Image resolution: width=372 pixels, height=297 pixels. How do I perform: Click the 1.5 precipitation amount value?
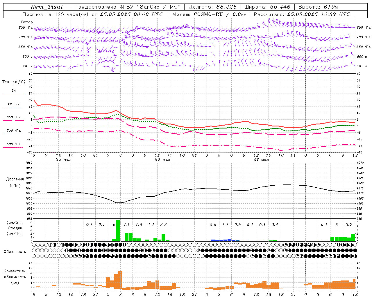click(139, 225)
